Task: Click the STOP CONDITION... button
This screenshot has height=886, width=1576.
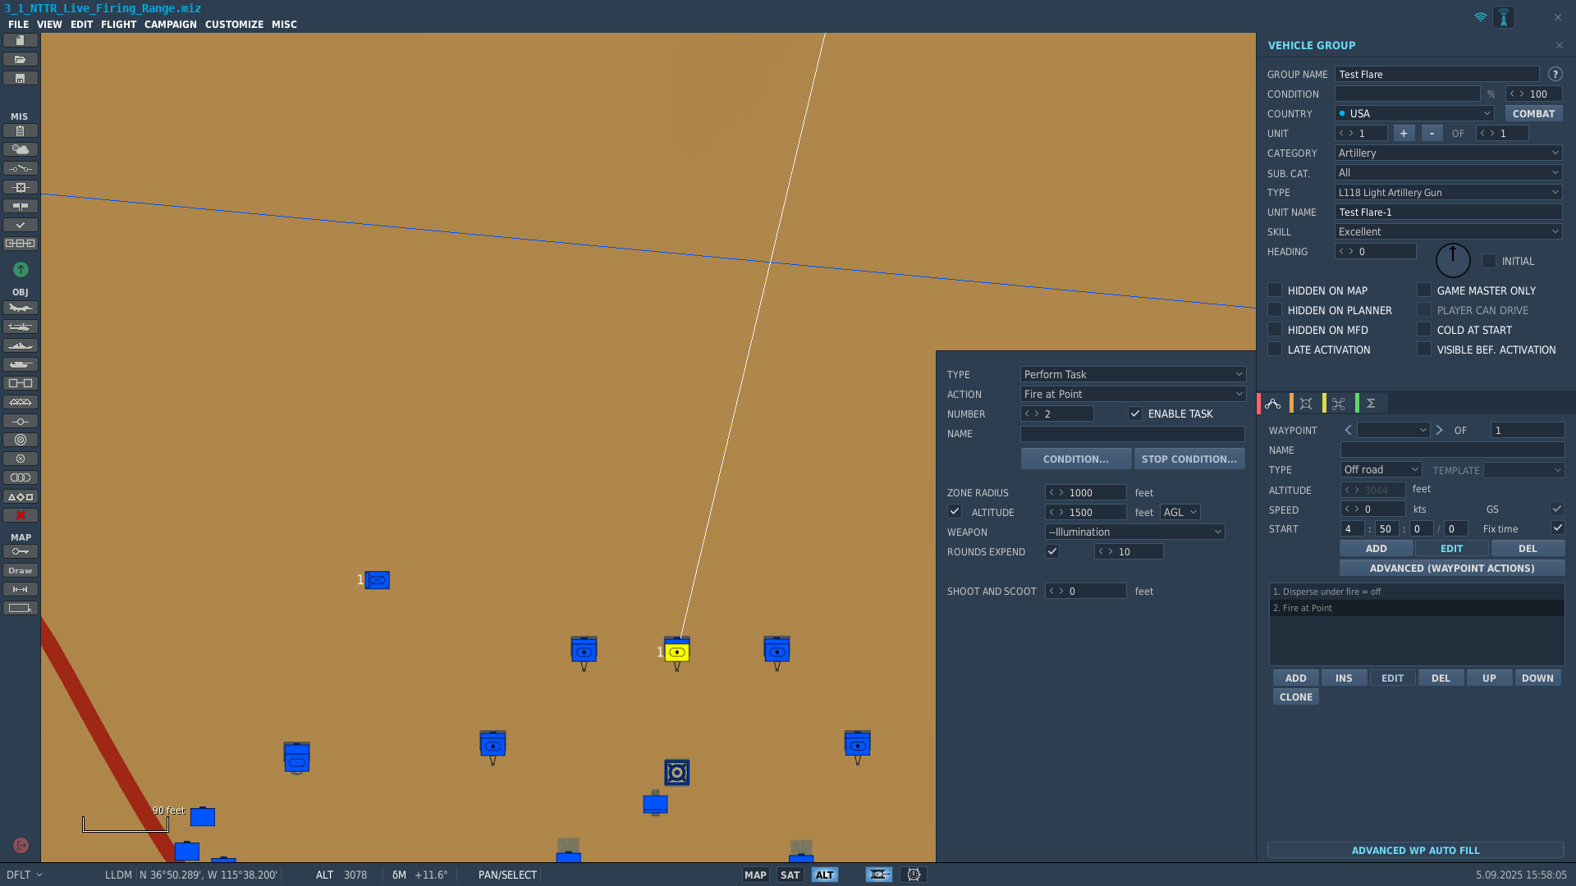Action: 1189,459
